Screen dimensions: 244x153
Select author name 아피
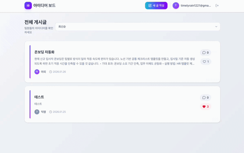(43, 72)
